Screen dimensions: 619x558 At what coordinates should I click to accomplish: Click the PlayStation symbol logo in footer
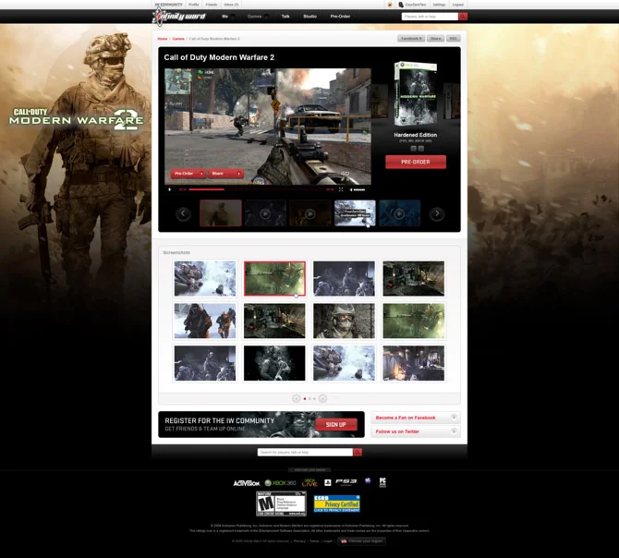(328, 482)
